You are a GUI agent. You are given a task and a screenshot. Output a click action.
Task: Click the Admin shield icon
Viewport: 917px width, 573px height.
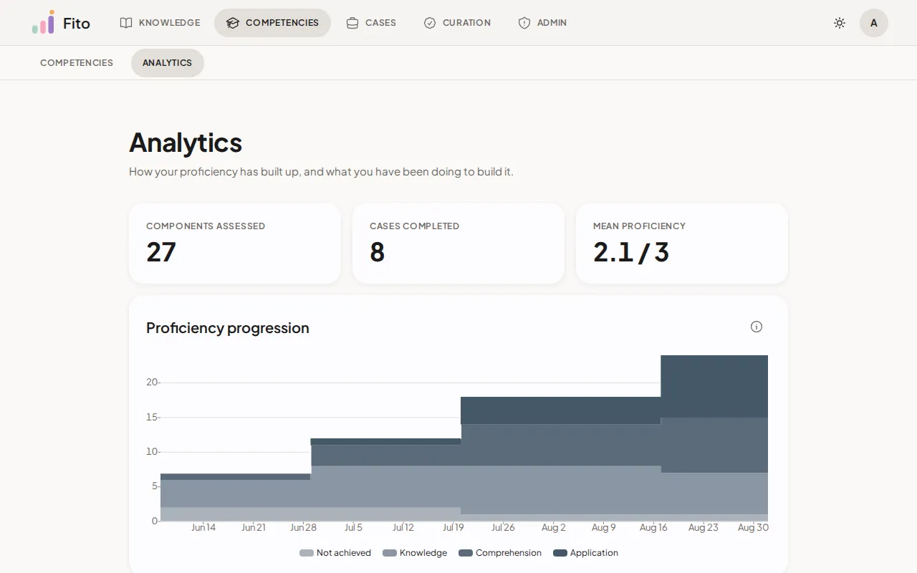(x=524, y=23)
